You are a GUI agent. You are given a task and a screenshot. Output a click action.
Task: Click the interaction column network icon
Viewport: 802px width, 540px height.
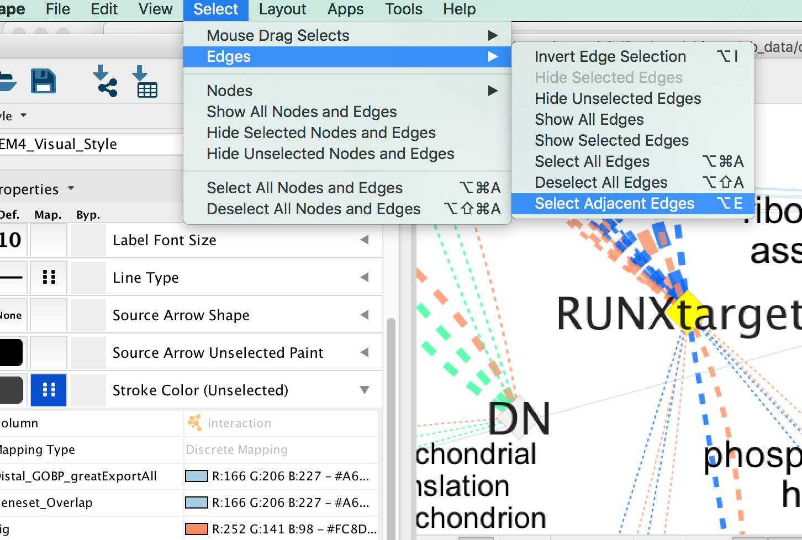pyautogui.click(x=194, y=423)
